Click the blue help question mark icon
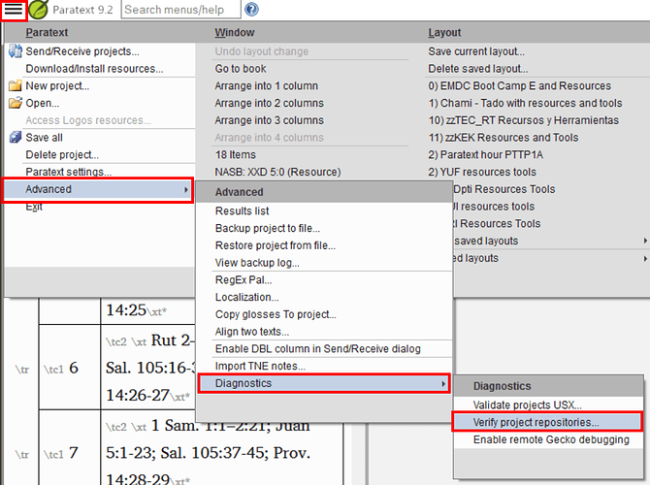The image size is (650, 485). pyautogui.click(x=251, y=9)
